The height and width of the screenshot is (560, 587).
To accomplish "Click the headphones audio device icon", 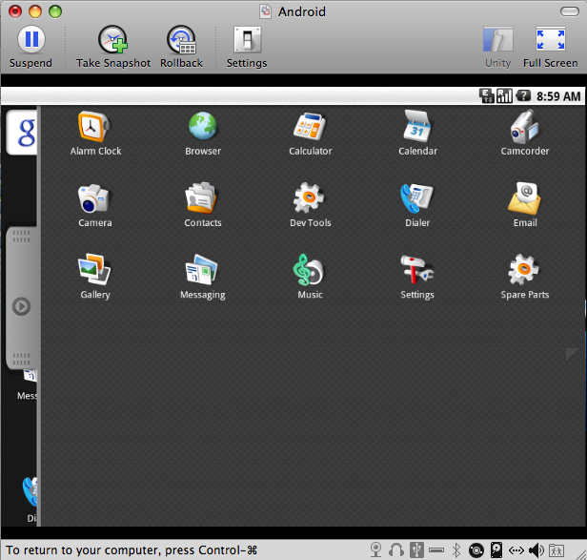I will (396, 550).
